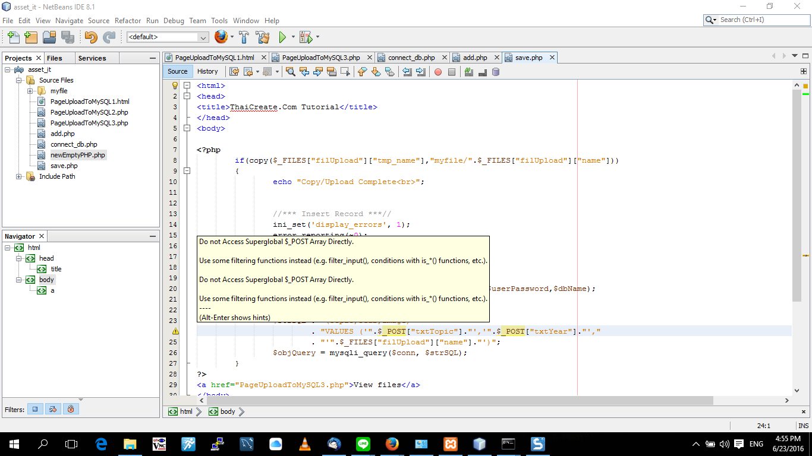This screenshot has height=456, width=812.
Task: Run the project with the green Run icon
Action: click(281, 37)
